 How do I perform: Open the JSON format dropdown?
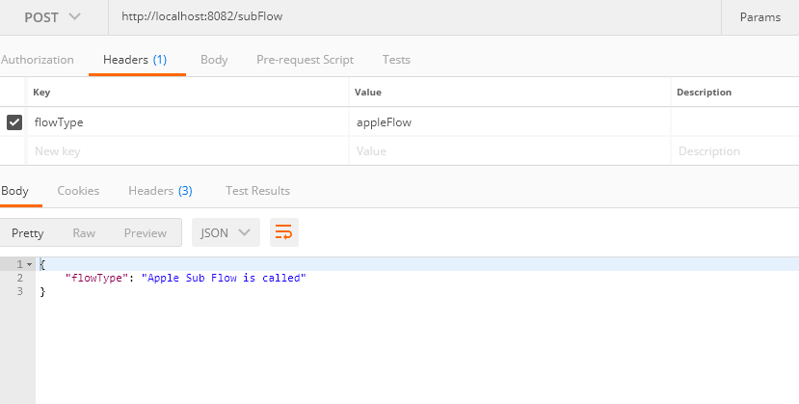226,232
